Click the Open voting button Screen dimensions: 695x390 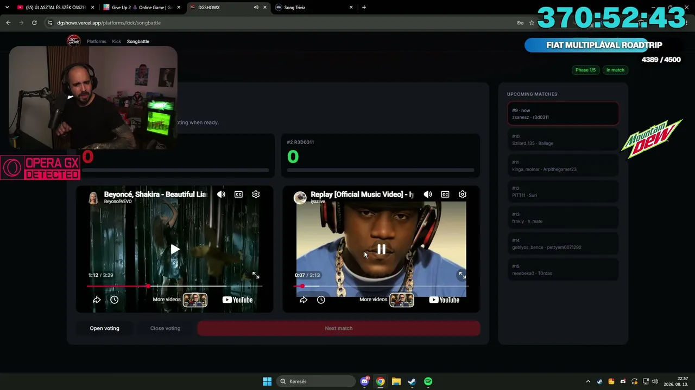coord(104,328)
